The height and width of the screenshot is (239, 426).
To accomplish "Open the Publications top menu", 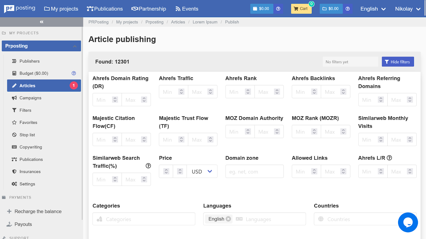I will [105, 9].
